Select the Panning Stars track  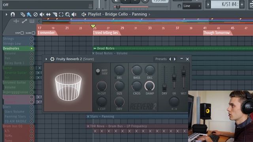(15, 116)
